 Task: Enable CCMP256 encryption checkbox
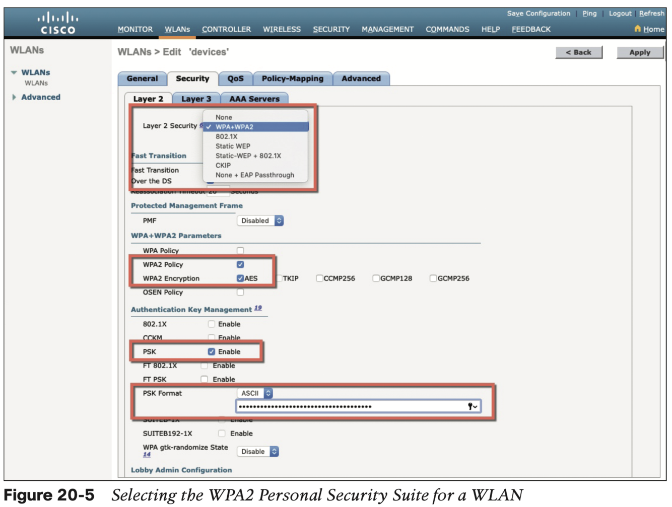[x=319, y=278]
